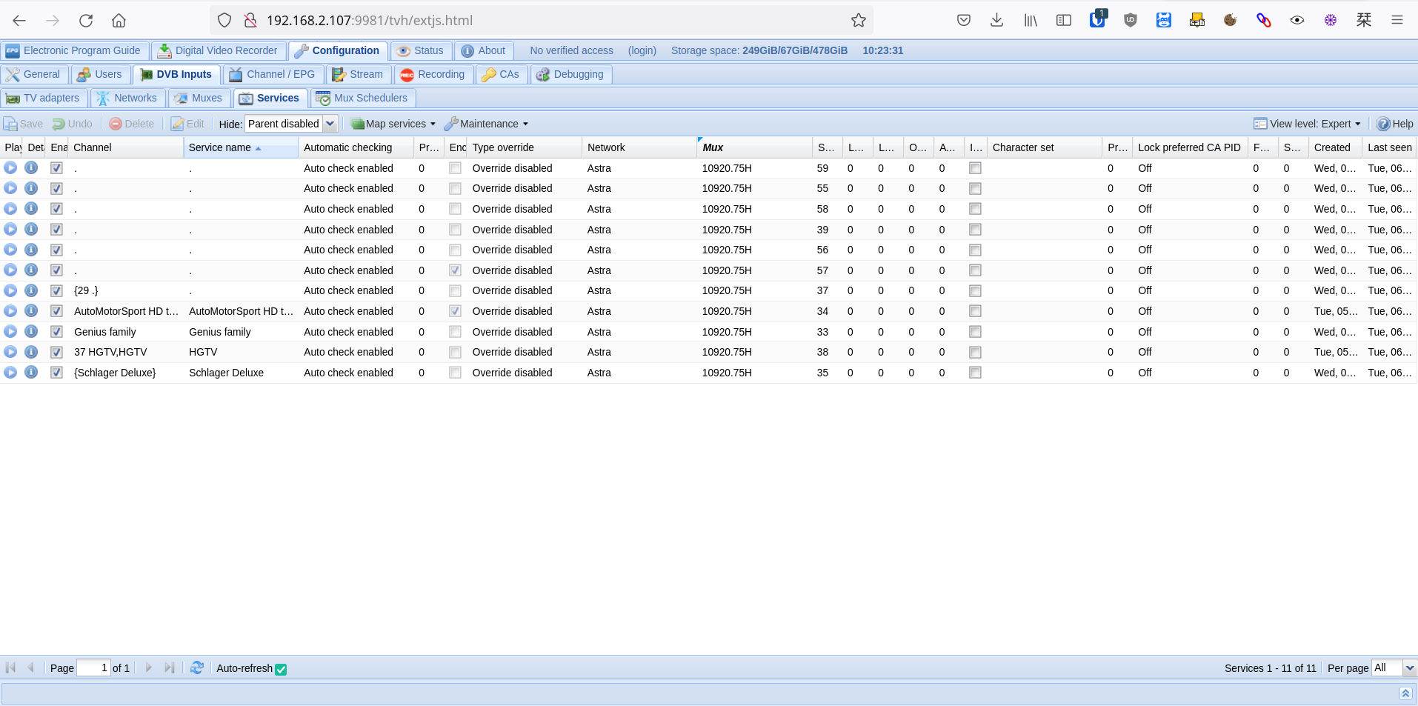
Task: Expand the Map services menu
Action: pos(393,124)
